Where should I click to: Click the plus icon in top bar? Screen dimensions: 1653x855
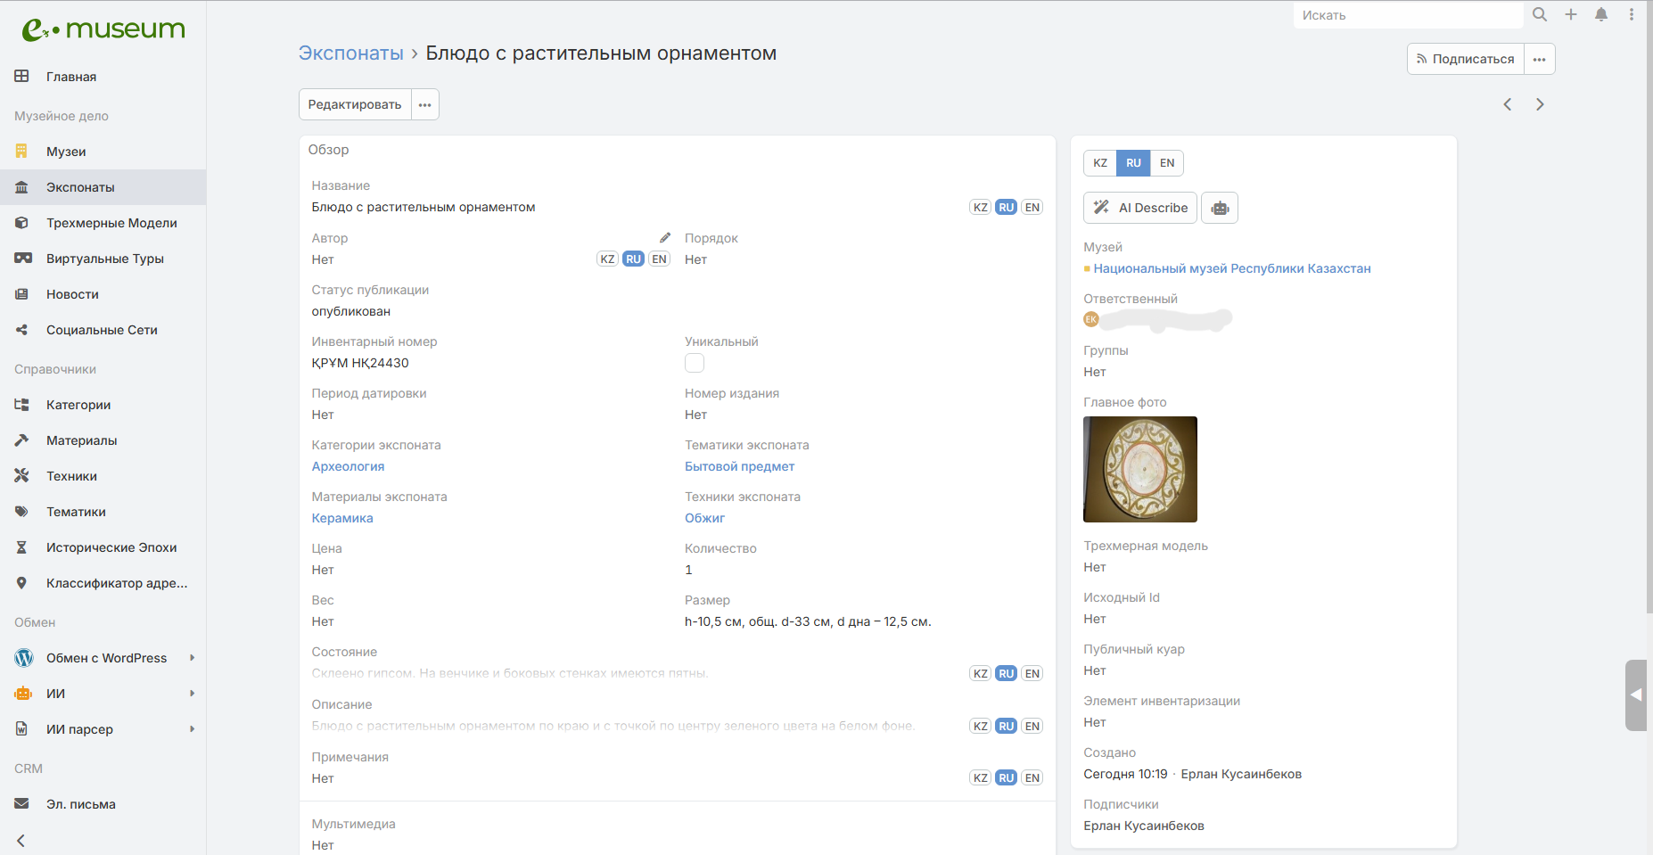(1571, 14)
